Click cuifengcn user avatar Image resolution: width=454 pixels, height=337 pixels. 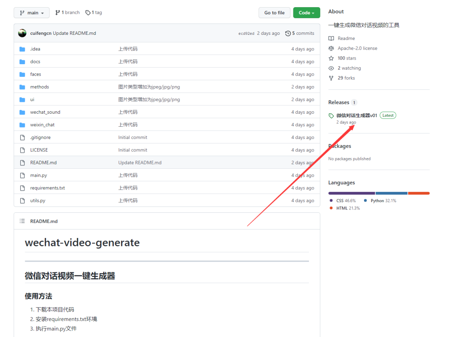(22, 33)
